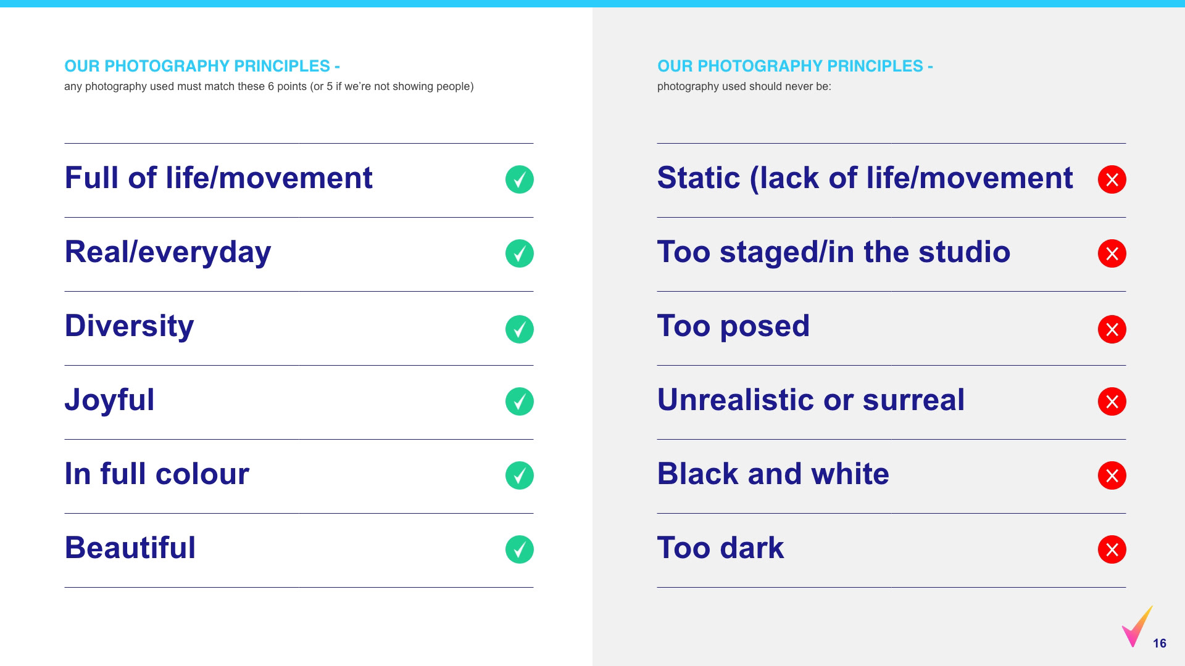
Task: Select the green checkmark next to Beautiful
Action: (x=519, y=549)
